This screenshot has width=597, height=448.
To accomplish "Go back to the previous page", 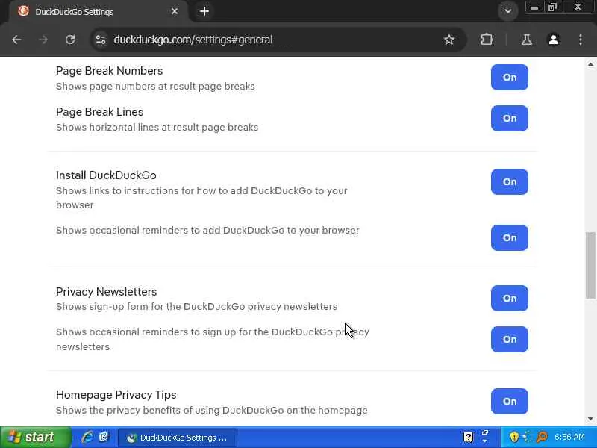I will coord(16,40).
